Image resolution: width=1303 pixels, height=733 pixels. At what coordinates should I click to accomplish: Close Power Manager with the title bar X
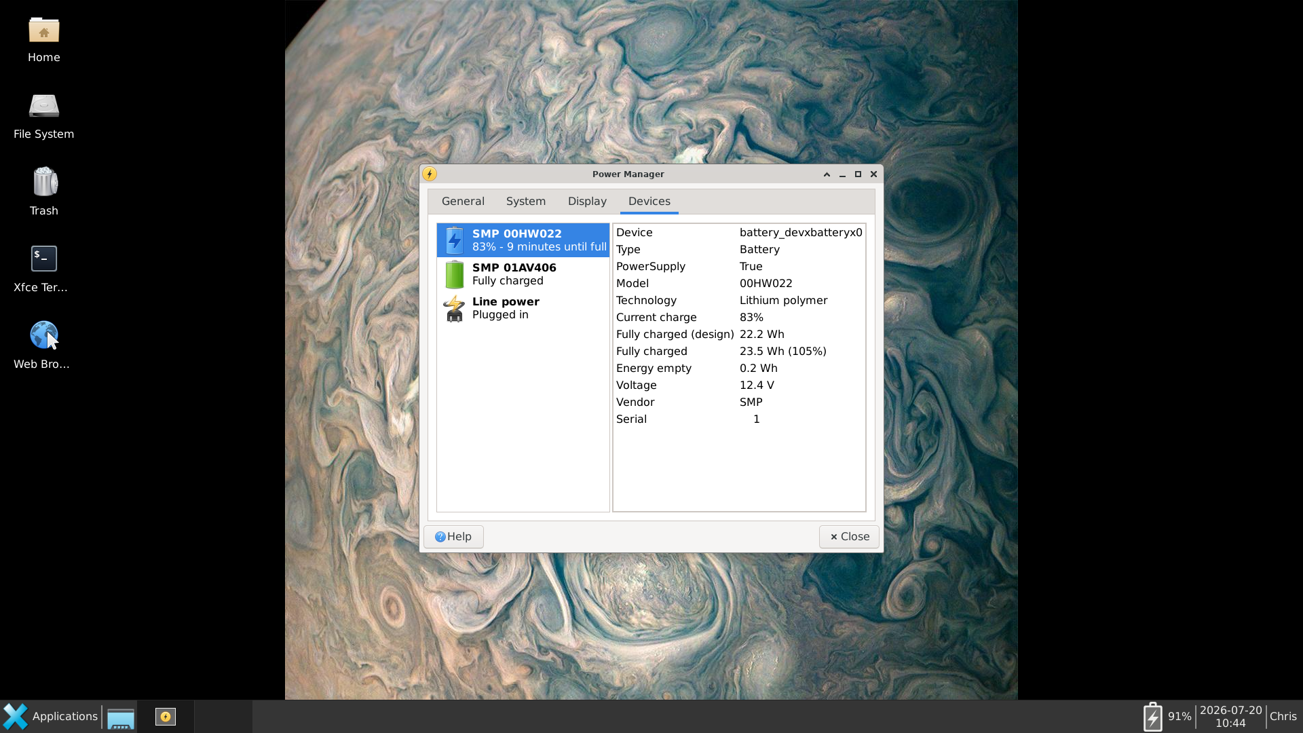pyautogui.click(x=873, y=174)
